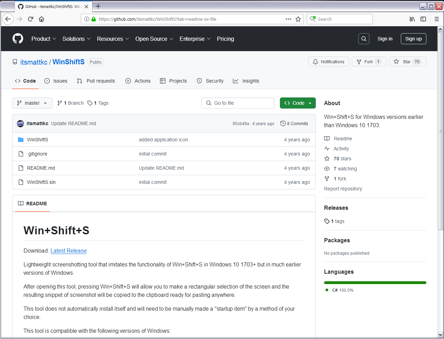Screen dimensions: 444x339
Task: View 1 Branch link
Action: [x=70, y=103]
